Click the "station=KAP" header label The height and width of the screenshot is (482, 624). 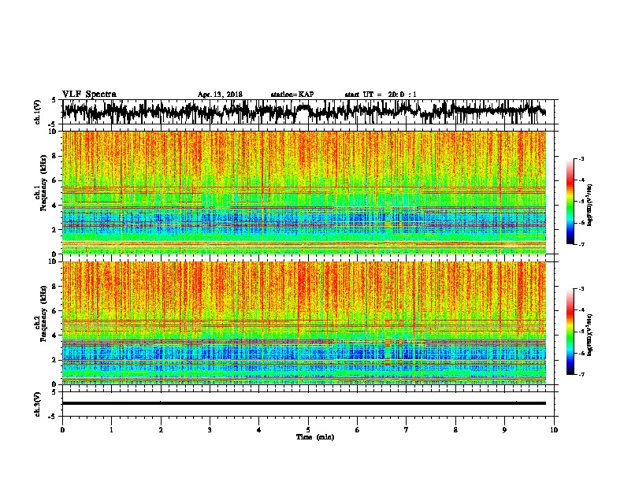pos(292,95)
